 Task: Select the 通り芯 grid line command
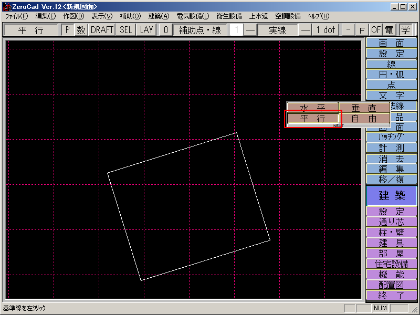click(x=391, y=222)
